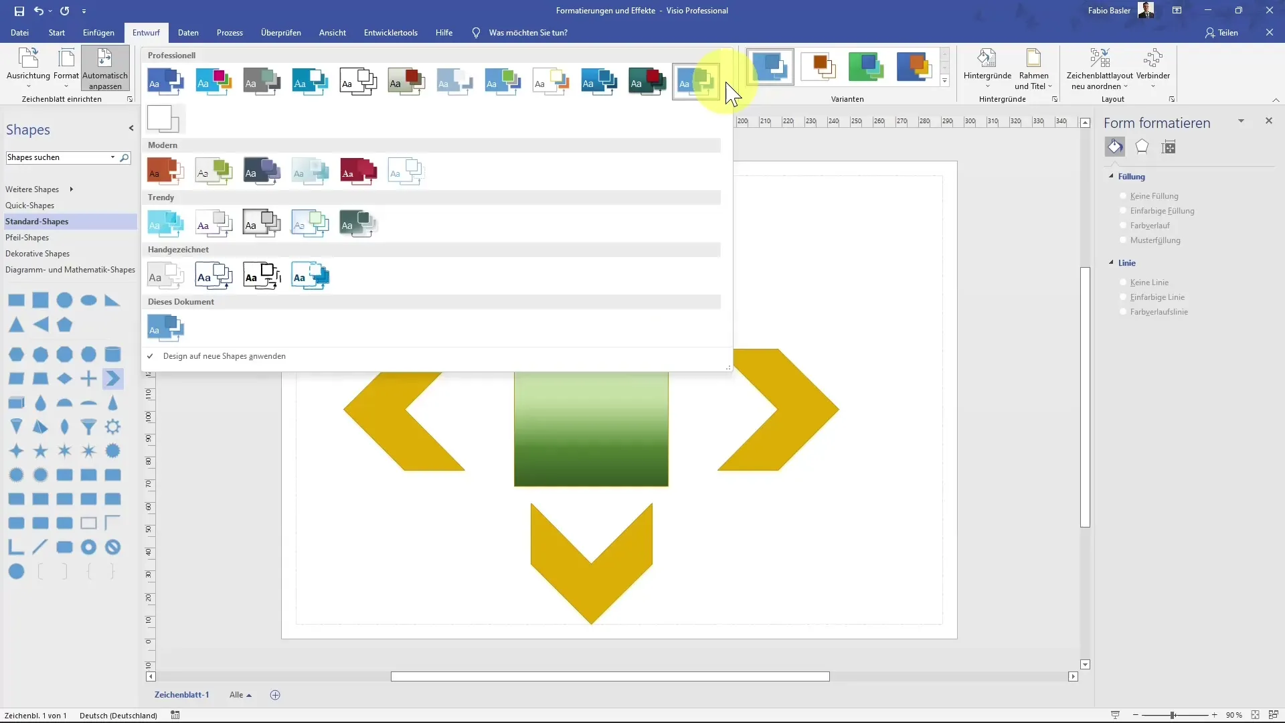Apply the dark red Modern theme thumbnail
This screenshot has height=723, width=1285.
358,171
